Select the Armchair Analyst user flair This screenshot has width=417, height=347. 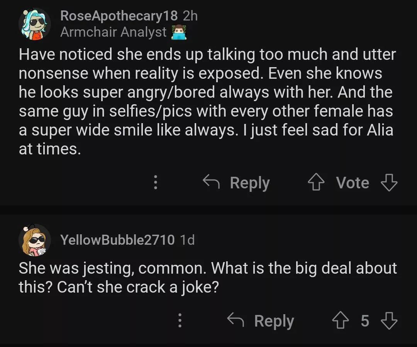(x=114, y=32)
